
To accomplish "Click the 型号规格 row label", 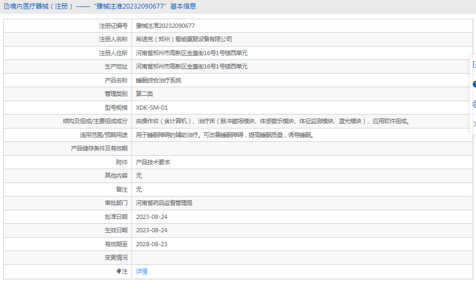I will click(116, 108).
